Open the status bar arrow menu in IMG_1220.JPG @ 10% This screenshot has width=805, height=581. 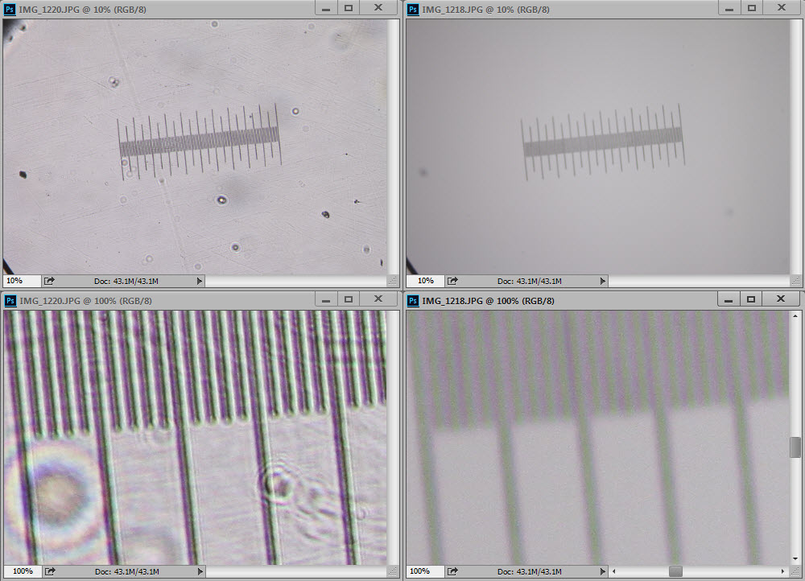(200, 281)
